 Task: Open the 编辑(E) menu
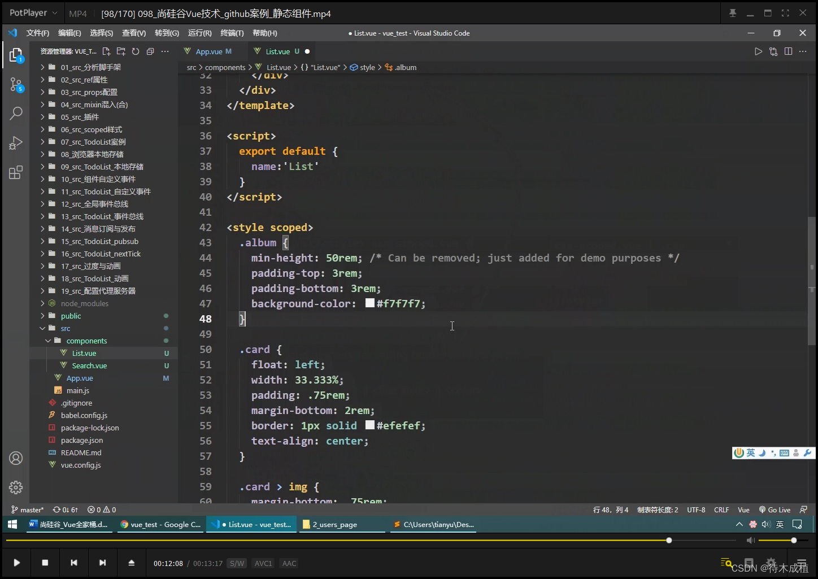69,33
